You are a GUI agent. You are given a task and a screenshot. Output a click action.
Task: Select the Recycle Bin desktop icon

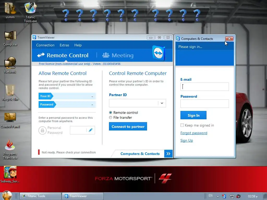point(10,93)
